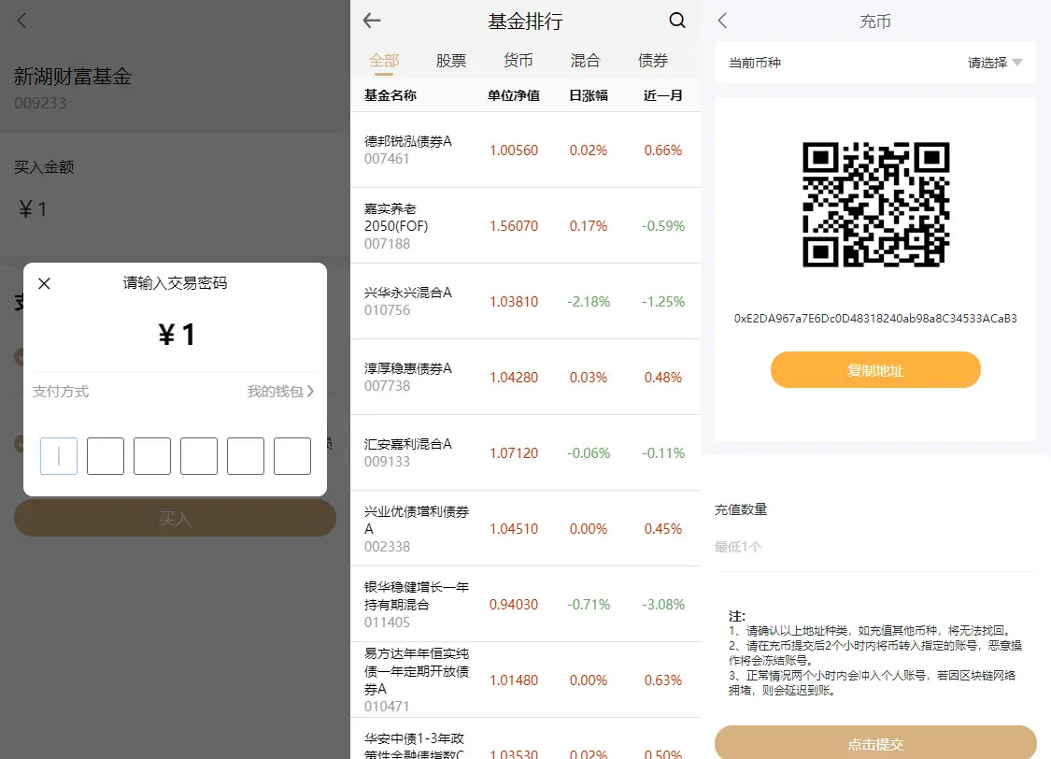Click the net value 1.07120
Viewport: 1051px width, 759px height.
pyautogui.click(x=514, y=453)
